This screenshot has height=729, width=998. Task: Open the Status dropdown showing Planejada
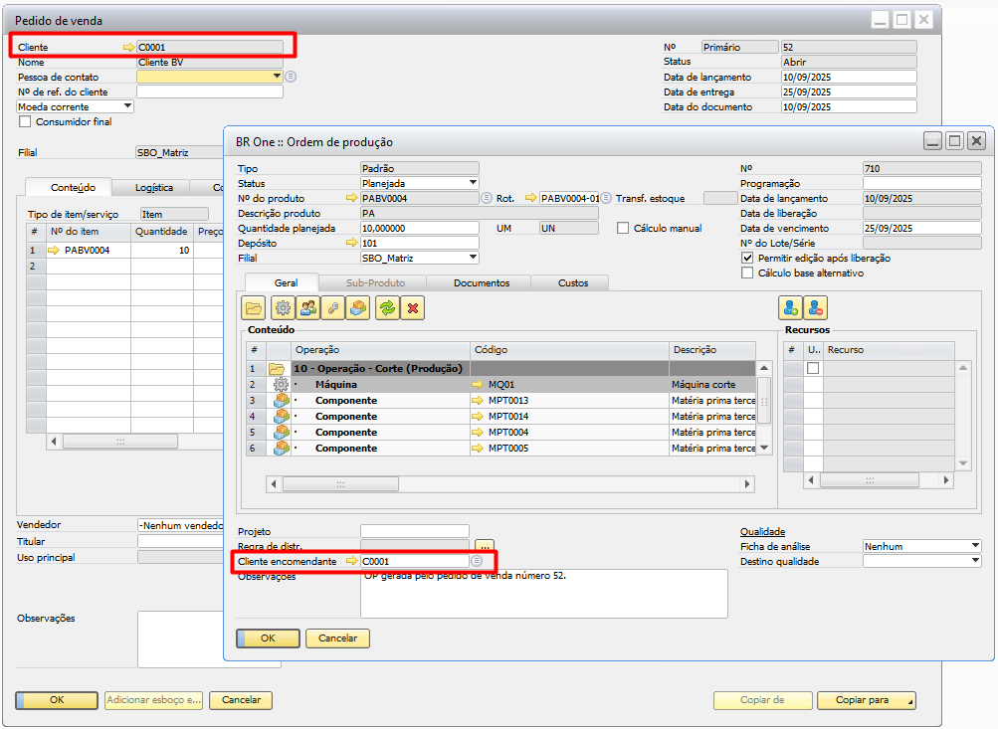tap(473, 183)
